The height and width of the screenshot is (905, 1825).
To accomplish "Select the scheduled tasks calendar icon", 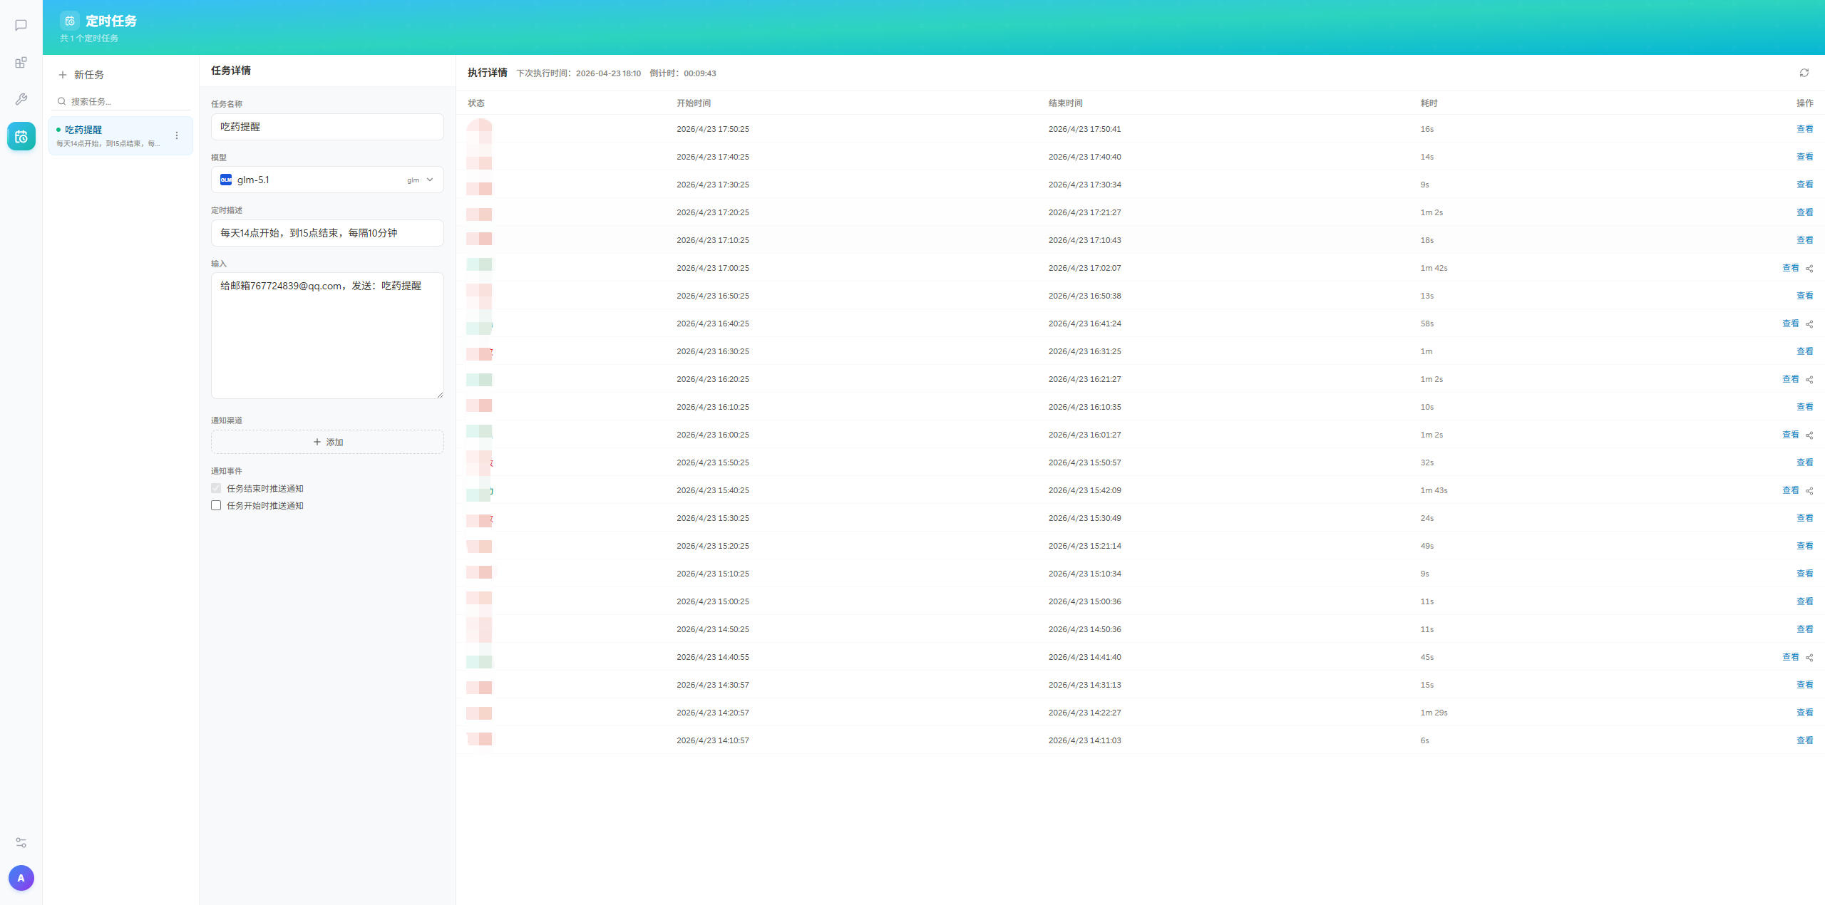I will click(21, 136).
